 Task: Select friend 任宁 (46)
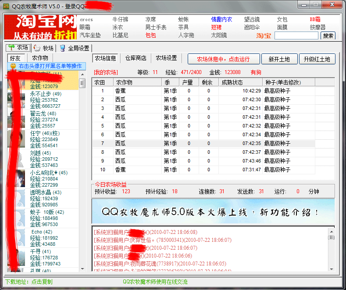tap(43, 139)
